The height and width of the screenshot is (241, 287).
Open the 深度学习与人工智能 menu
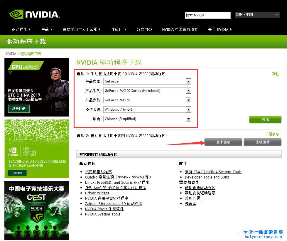(81, 29)
